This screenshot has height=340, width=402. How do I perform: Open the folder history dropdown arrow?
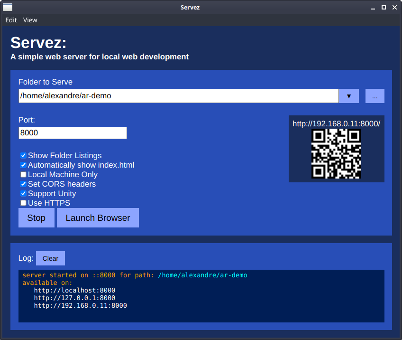349,96
